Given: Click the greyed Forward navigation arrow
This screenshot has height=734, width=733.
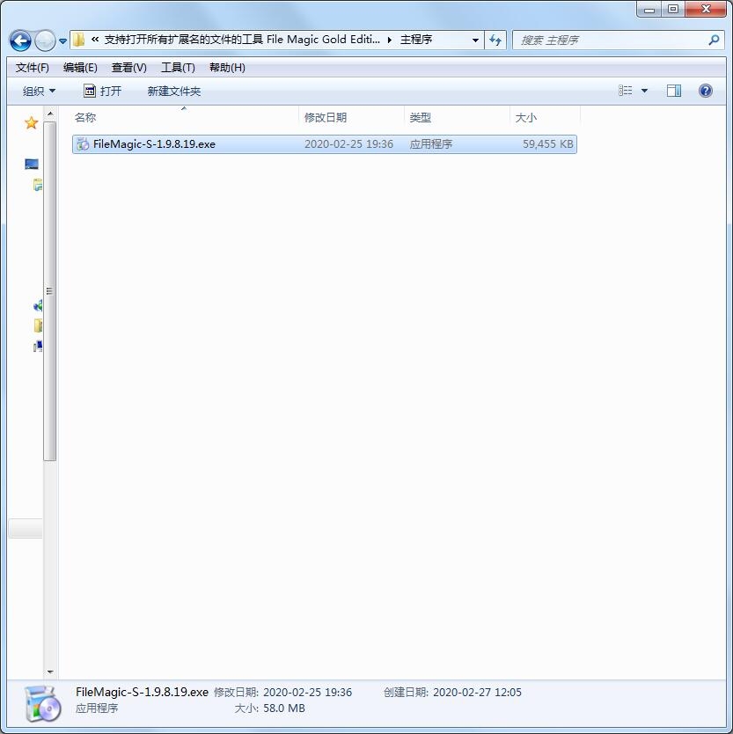Looking at the screenshot, I should (x=46, y=40).
